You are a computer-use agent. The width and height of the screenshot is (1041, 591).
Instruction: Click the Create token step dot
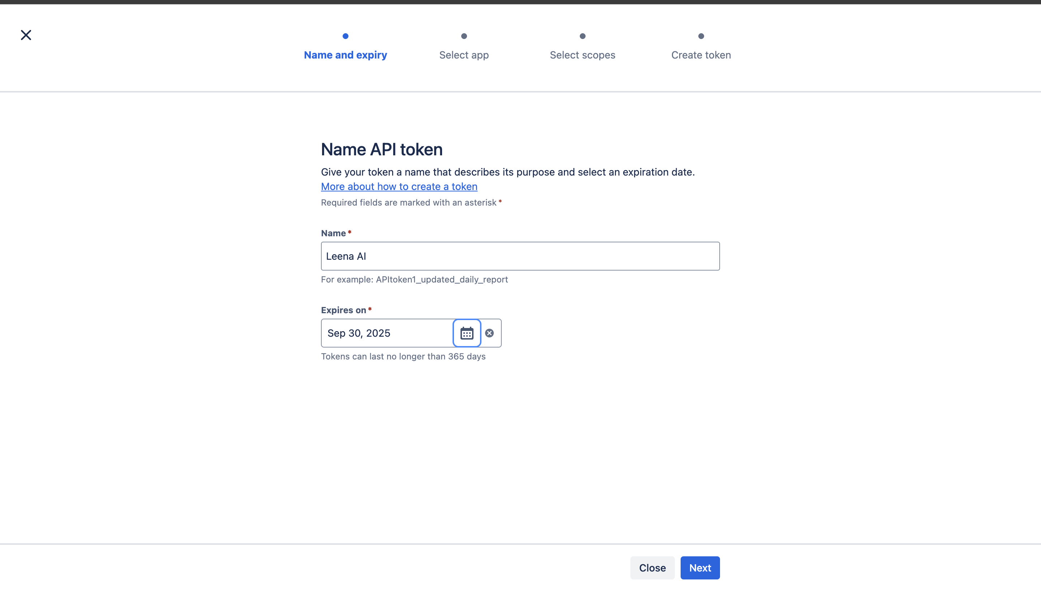tap(701, 36)
